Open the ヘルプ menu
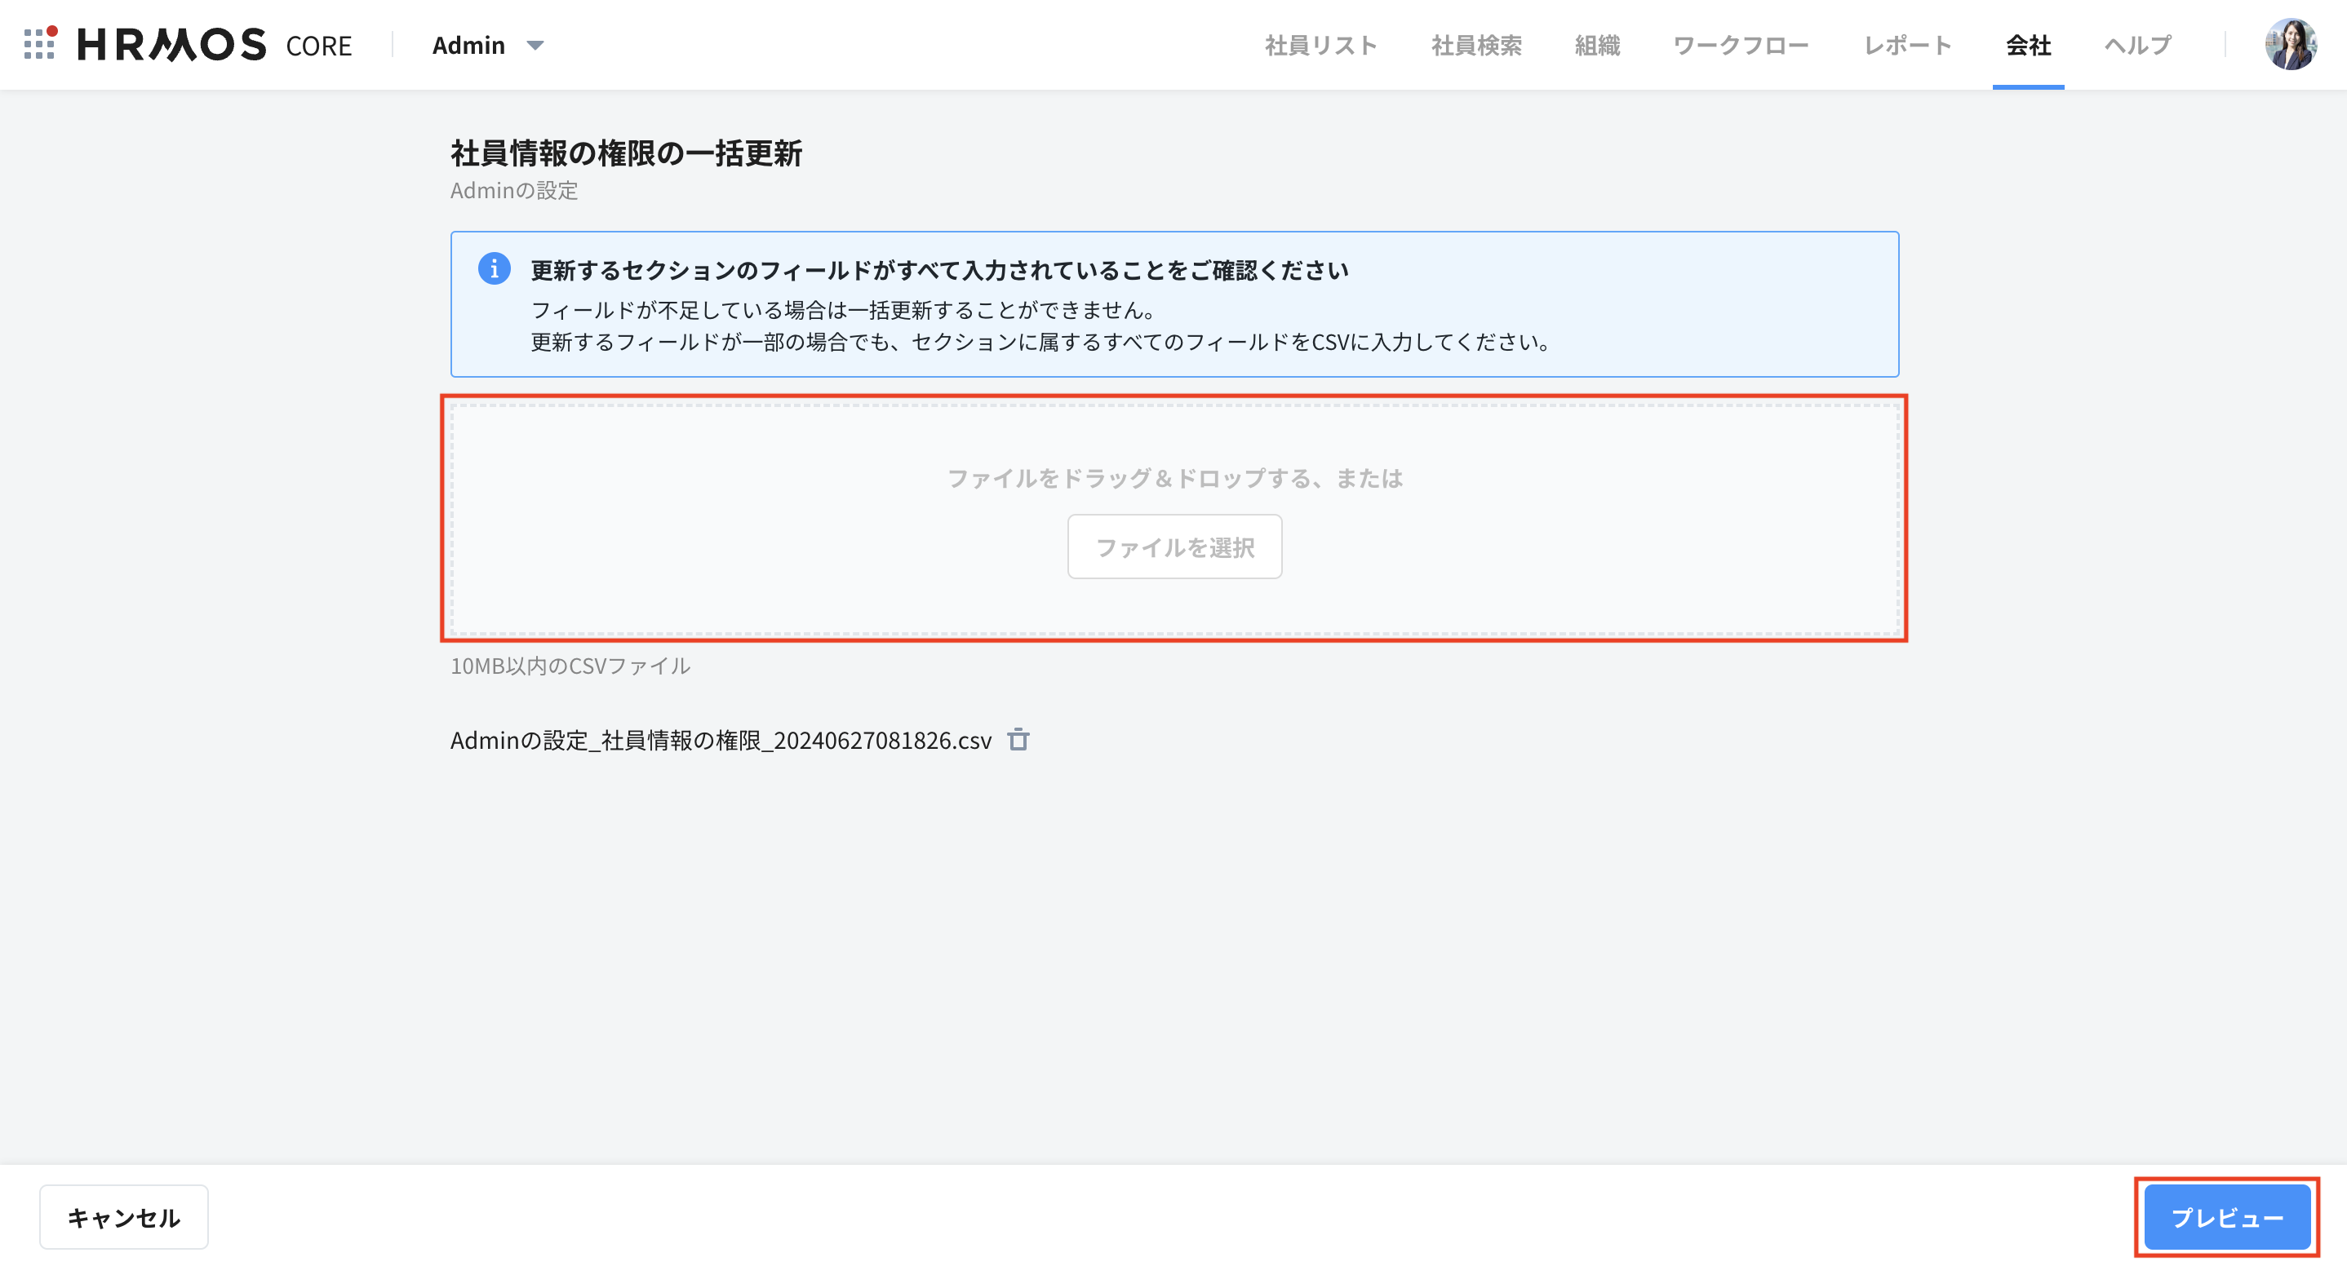2347x1266 pixels. 2136,45
